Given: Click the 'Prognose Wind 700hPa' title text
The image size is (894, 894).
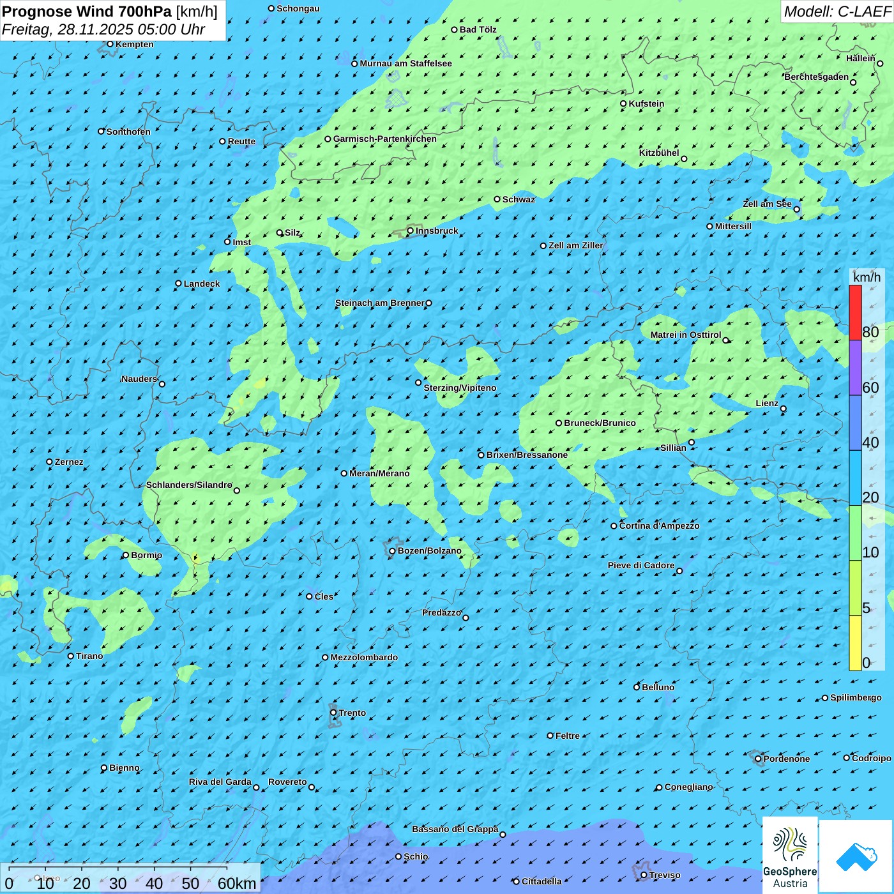Looking at the screenshot, I should (x=87, y=11).
